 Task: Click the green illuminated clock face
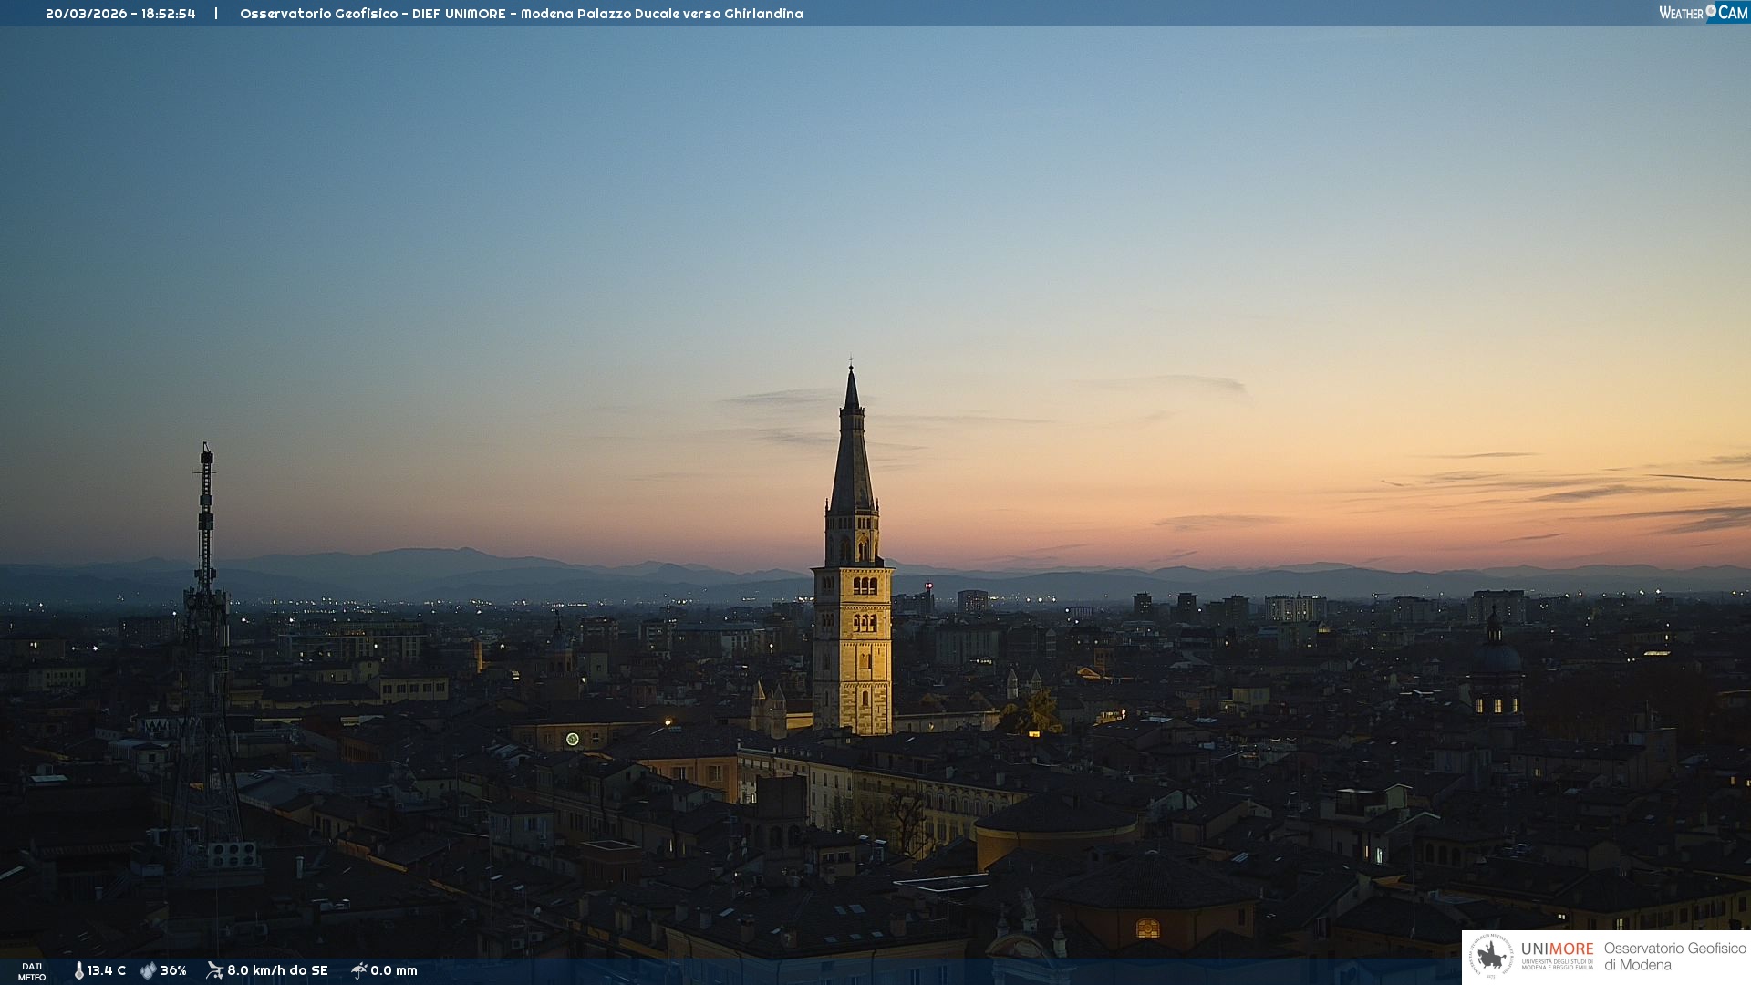pos(573,739)
